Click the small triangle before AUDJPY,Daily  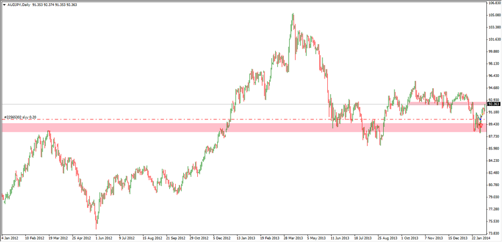(x=4, y=5)
